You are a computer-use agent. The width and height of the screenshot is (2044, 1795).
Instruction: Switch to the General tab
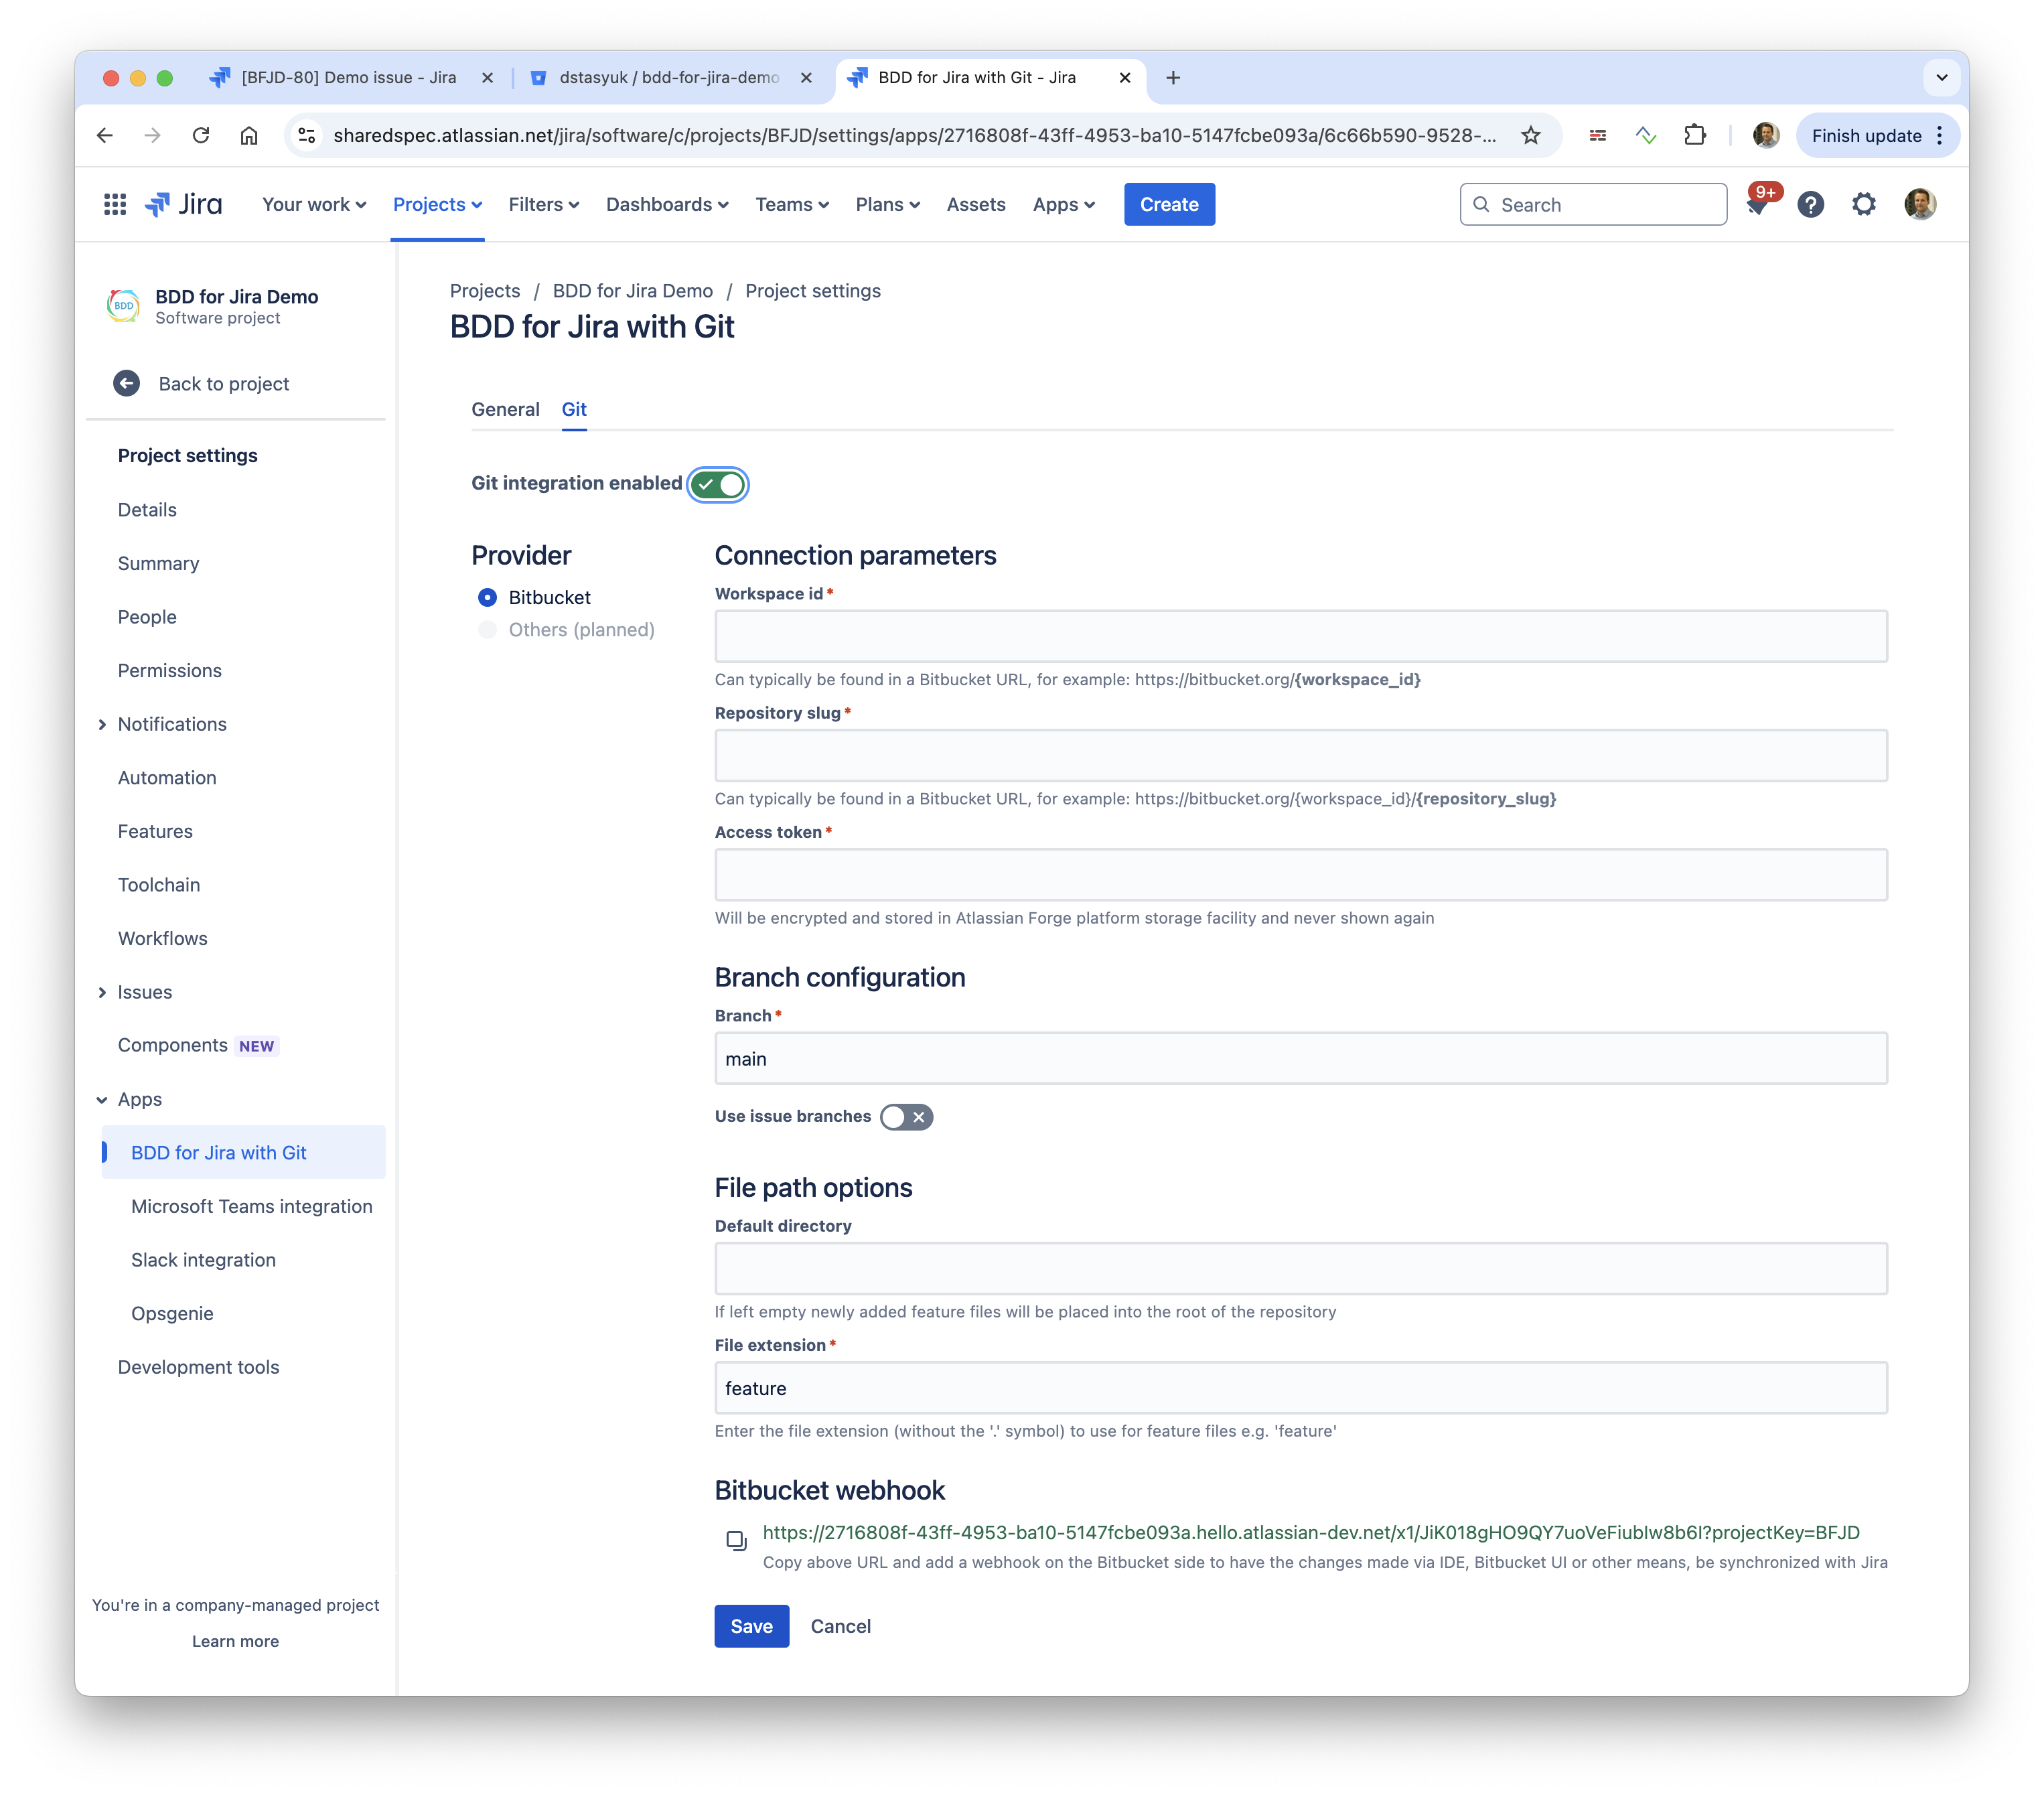pos(505,409)
